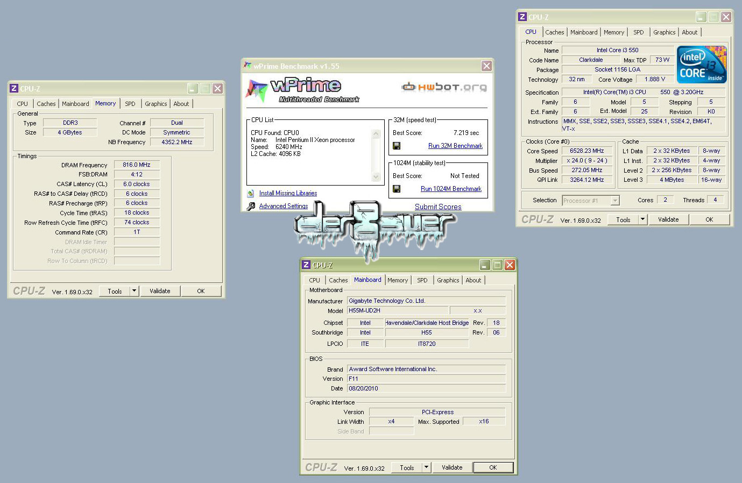This screenshot has height=483, width=742.
Task: Click the Install Missing Libraries icon
Action: click(251, 193)
